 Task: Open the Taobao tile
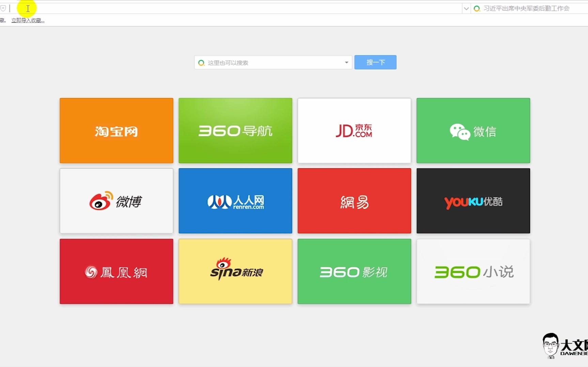(117, 131)
